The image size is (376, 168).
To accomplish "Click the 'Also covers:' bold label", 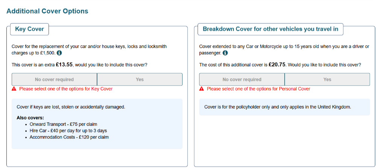I will pos(30,118).
